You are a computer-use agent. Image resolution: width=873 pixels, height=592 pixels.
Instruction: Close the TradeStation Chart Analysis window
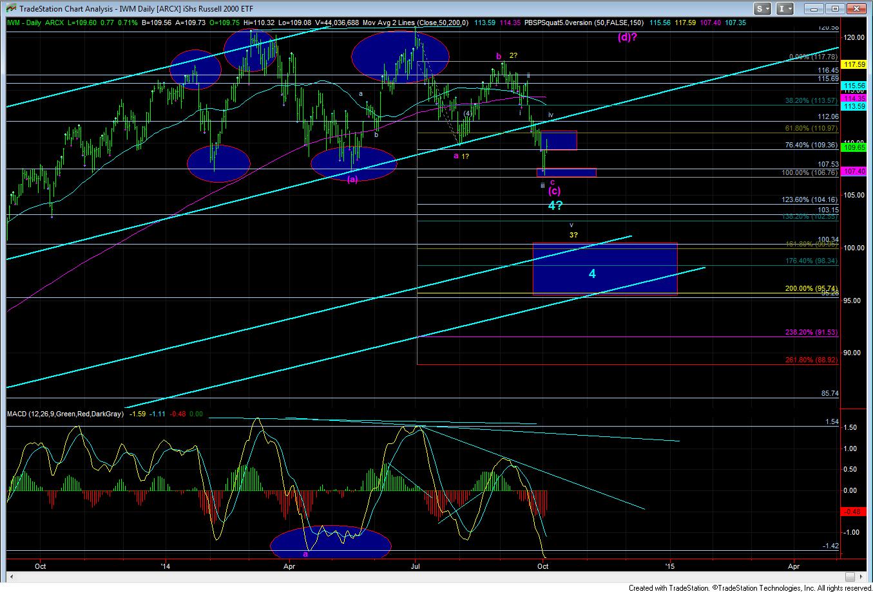pos(857,9)
